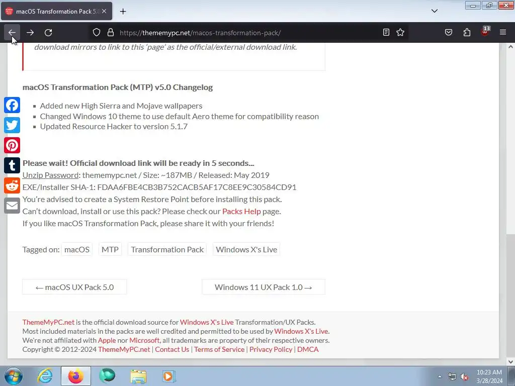Select the Transformation Pack tag
This screenshot has height=386, width=515.
(167, 249)
